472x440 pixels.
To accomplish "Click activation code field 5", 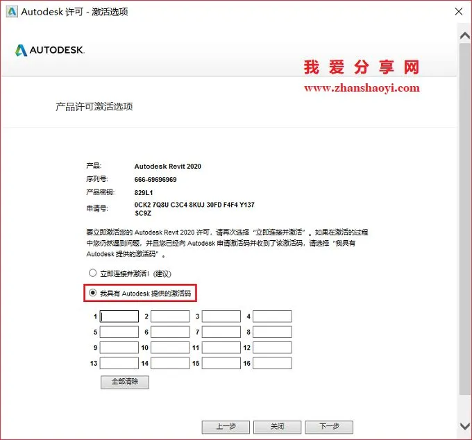I will [x=119, y=332].
